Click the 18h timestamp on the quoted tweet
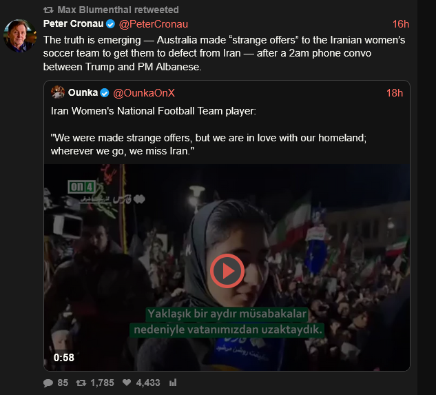Screen dimensions: 436x395 point(395,92)
